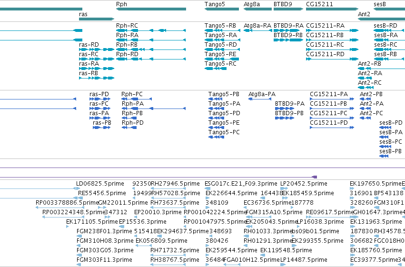Select transcript CG15211-RD
The image size is (405, 267).
[x=325, y=54]
